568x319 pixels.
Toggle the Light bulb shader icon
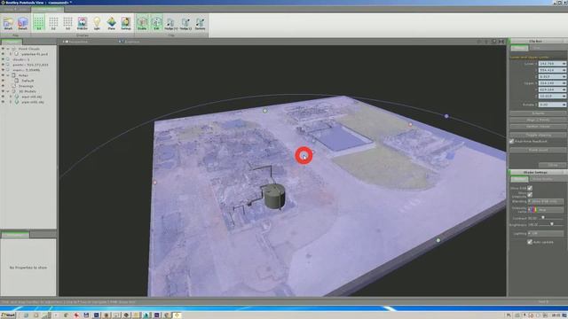tap(97, 22)
